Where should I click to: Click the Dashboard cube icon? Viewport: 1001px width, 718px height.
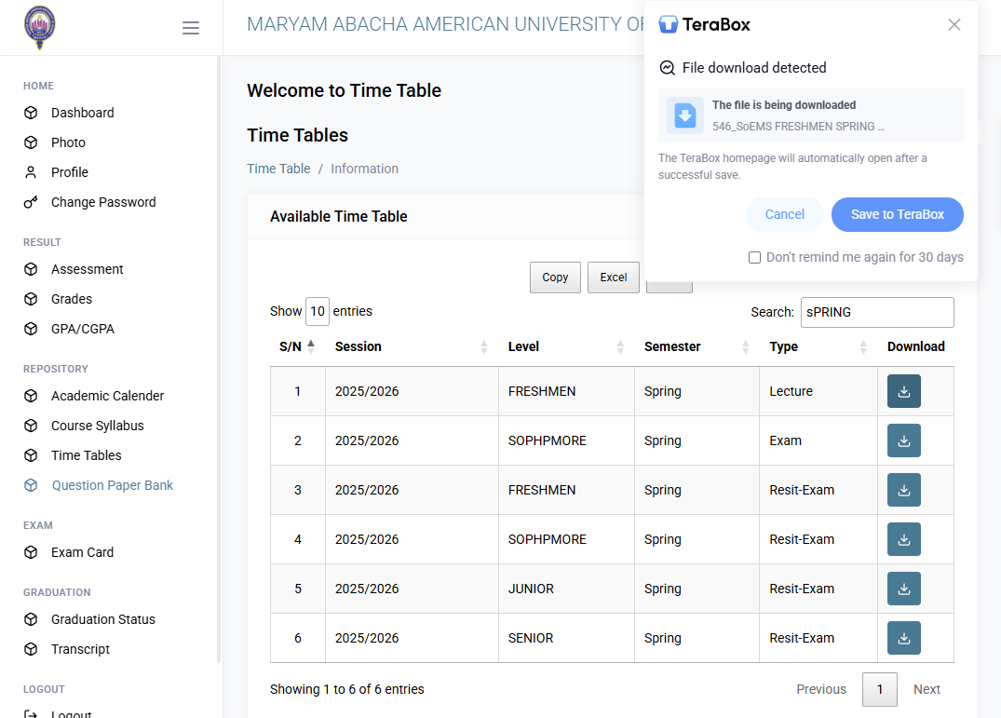tap(31, 113)
